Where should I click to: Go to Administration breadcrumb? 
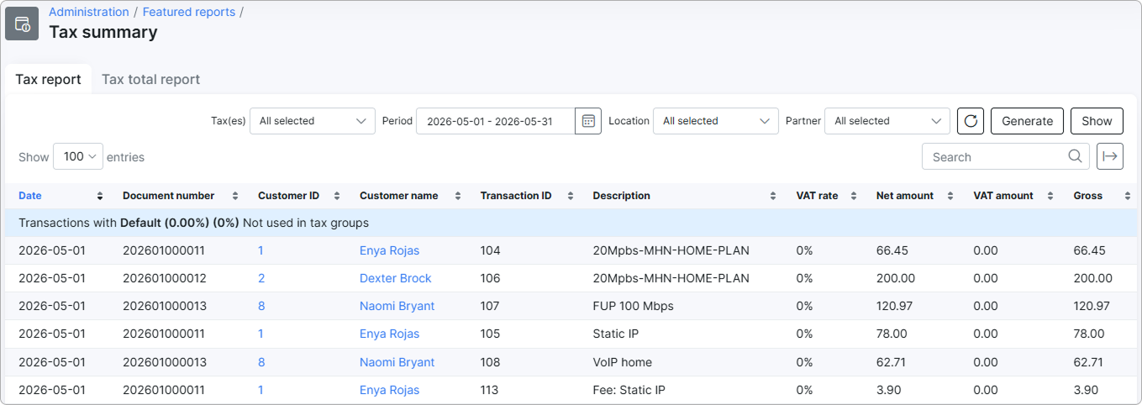pyautogui.click(x=89, y=12)
